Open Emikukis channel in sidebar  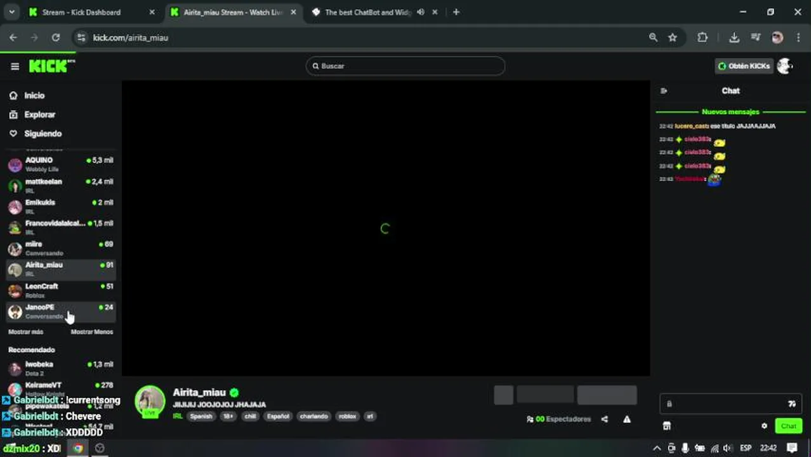tap(60, 206)
